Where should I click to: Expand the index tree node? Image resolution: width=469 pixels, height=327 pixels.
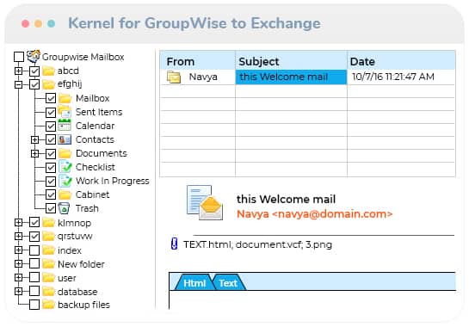click(19, 250)
